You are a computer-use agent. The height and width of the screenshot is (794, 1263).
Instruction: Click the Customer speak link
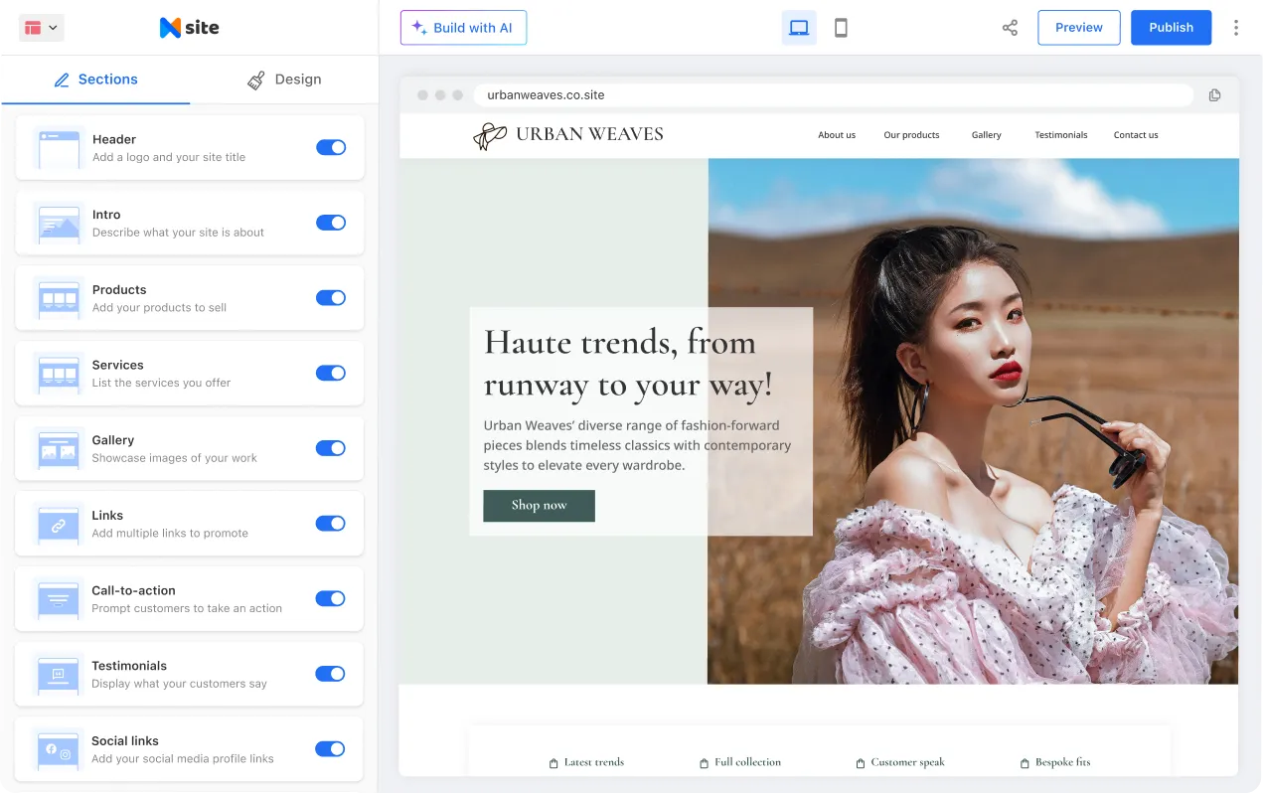pos(907,762)
